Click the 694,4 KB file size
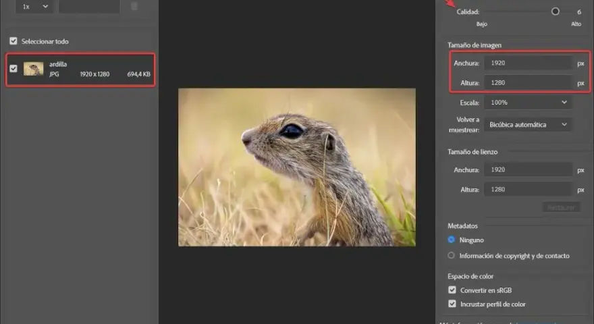This screenshot has width=594, height=324. (x=138, y=74)
